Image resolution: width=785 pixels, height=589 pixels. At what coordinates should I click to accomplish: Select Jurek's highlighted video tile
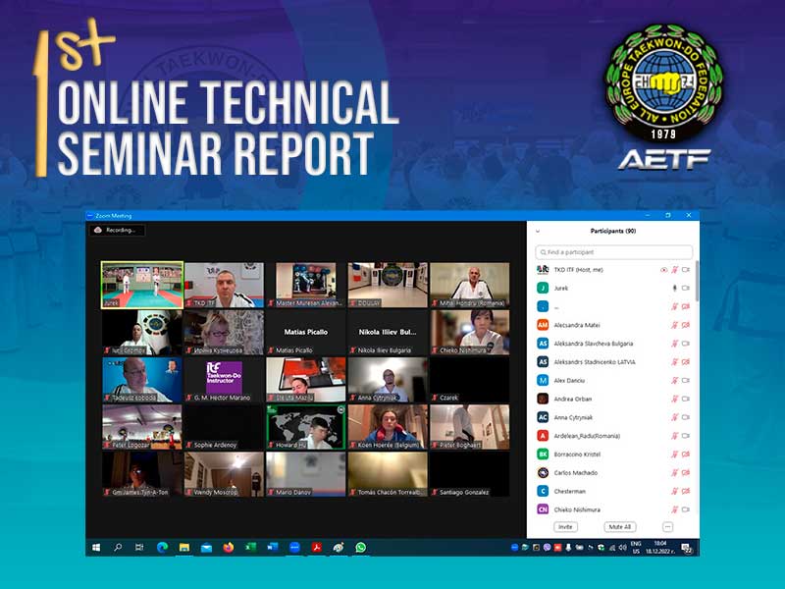(142, 285)
